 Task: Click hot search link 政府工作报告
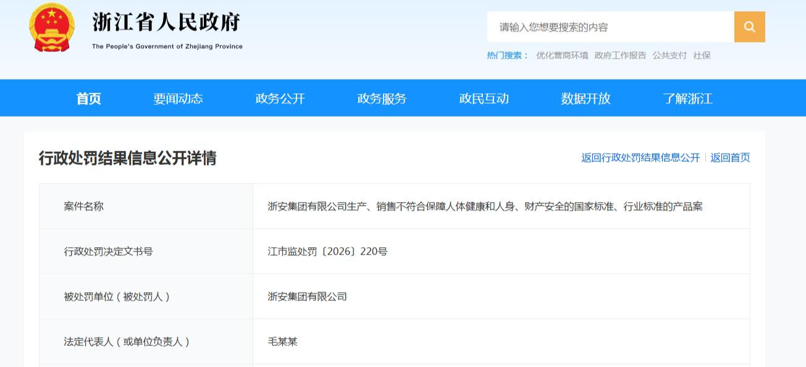coord(620,55)
